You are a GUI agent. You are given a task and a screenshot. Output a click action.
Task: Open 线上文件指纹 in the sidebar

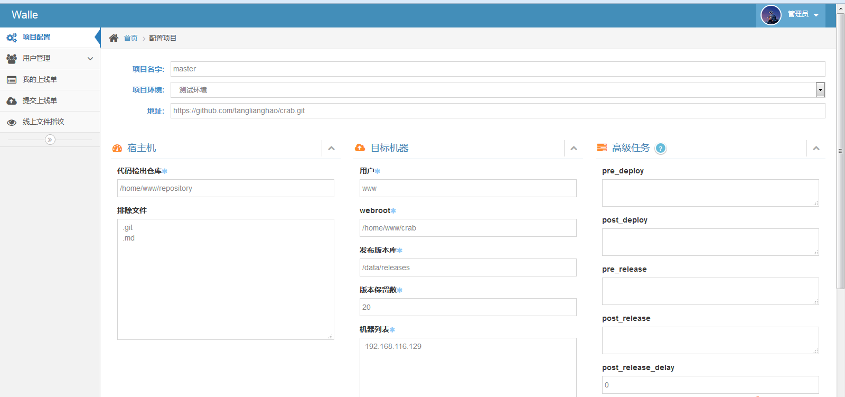pos(43,122)
